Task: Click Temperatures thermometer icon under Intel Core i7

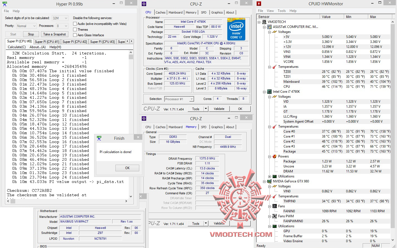Action: [x=275, y=126]
